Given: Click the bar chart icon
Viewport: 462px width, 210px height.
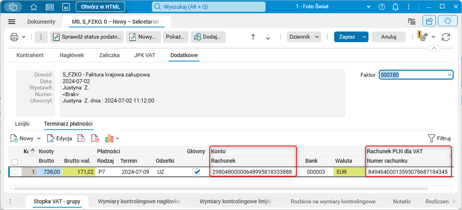Looking at the screenshot, I should [x=109, y=138].
